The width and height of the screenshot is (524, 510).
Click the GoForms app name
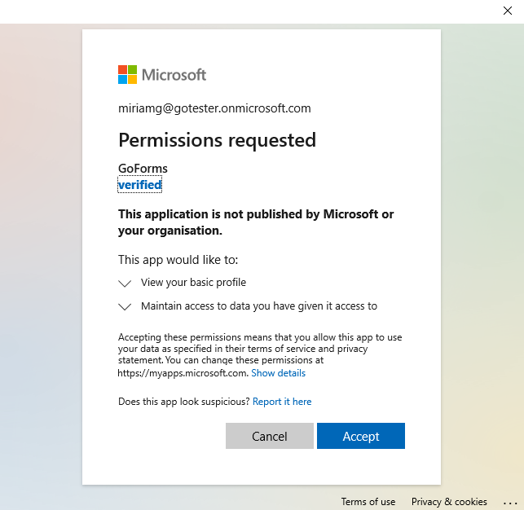click(143, 169)
